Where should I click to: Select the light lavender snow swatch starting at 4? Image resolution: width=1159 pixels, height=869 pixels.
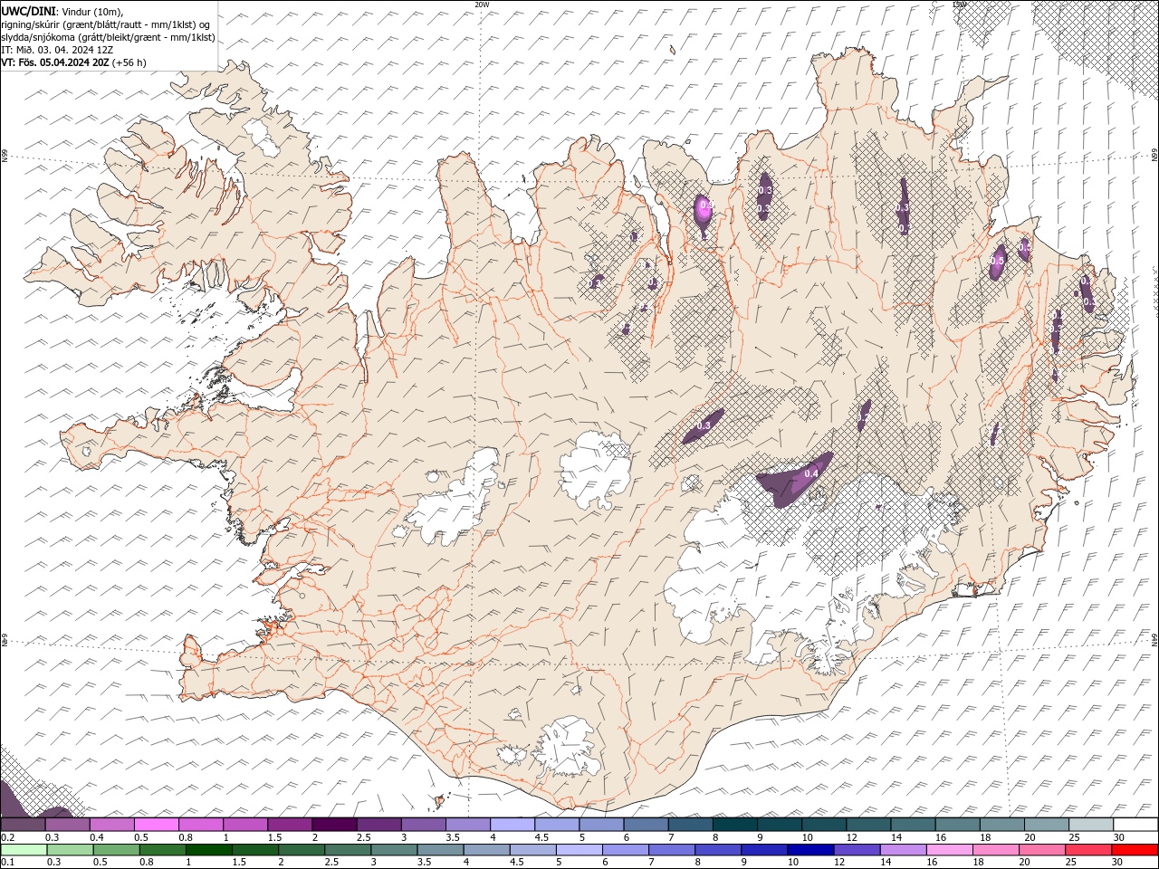pos(512,825)
